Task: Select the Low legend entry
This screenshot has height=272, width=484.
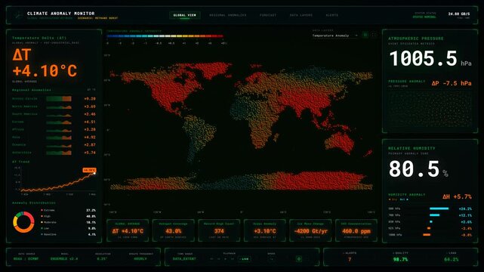Action: 68,228
